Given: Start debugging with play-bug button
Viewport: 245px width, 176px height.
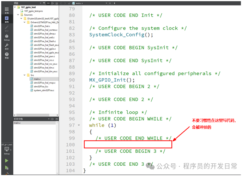Looking at the screenshot, I should tap(6, 168).
